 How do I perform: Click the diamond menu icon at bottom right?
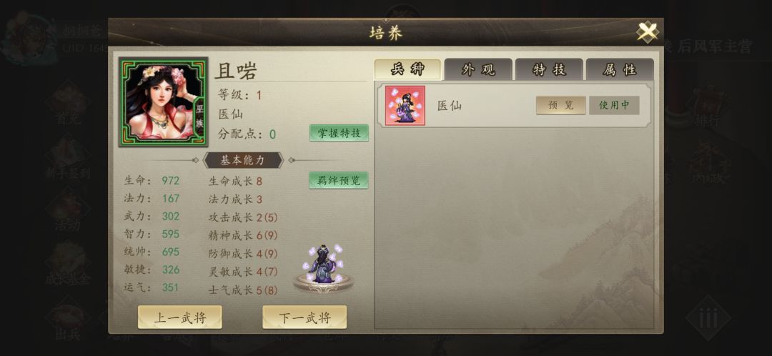[x=708, y=319]
